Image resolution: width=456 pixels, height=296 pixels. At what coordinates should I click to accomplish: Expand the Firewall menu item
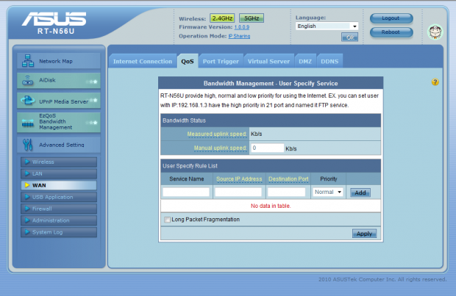pos(59,209)
